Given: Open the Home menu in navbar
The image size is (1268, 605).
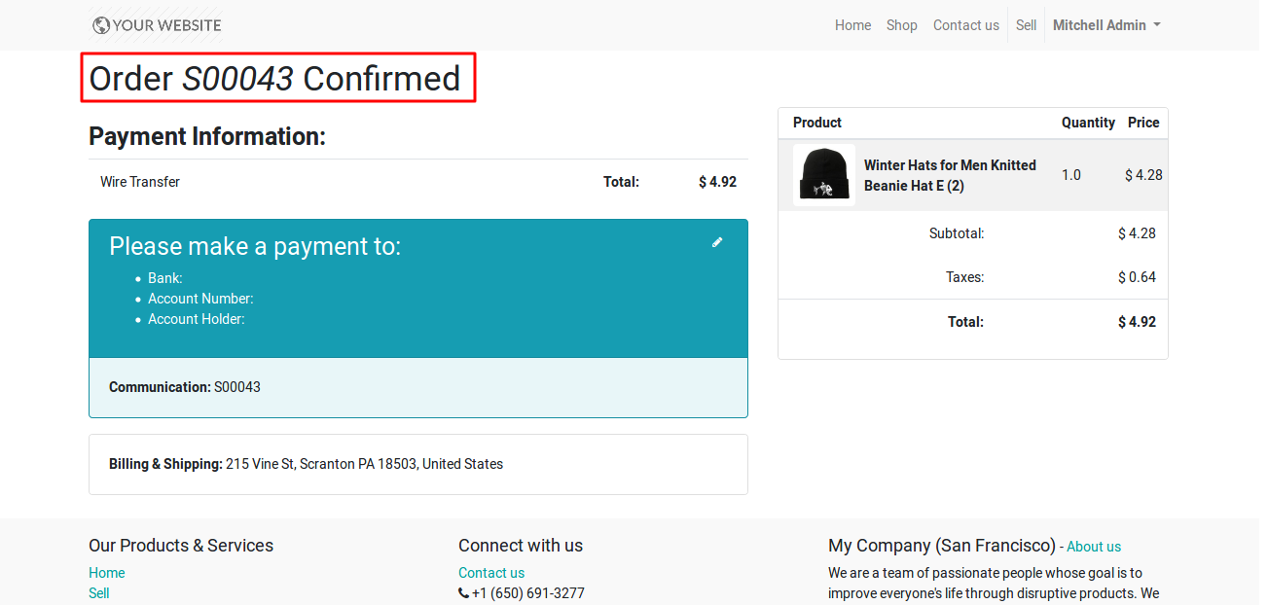Looking at the screenshot, I should [852, 25].
